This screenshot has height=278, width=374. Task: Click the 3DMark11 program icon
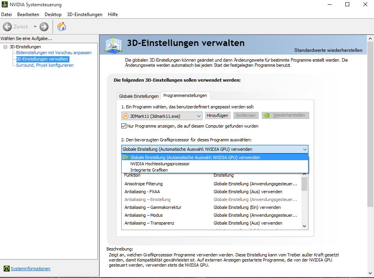click(125, 116)
